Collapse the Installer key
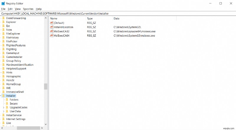The height and width of the screenshot is (130, 236). pyautogui.click(x=1, y=96)
